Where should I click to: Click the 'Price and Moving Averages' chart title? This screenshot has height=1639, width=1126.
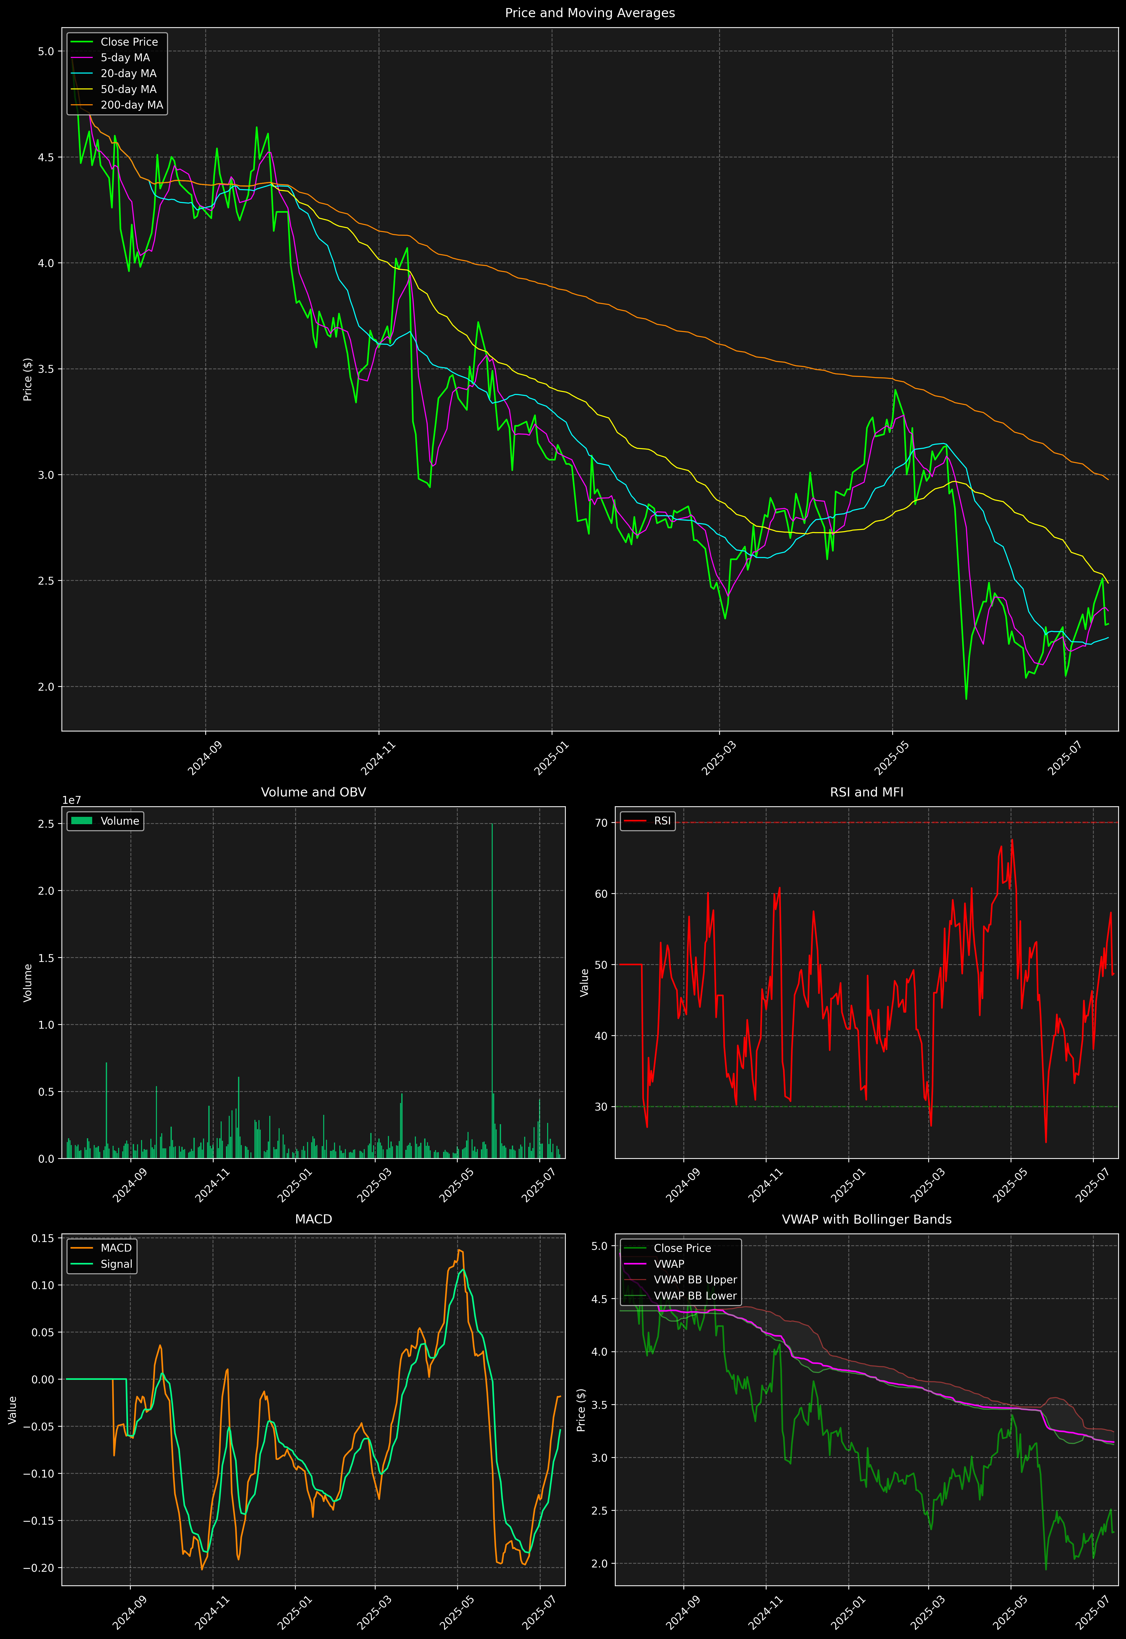pos(590,13)
